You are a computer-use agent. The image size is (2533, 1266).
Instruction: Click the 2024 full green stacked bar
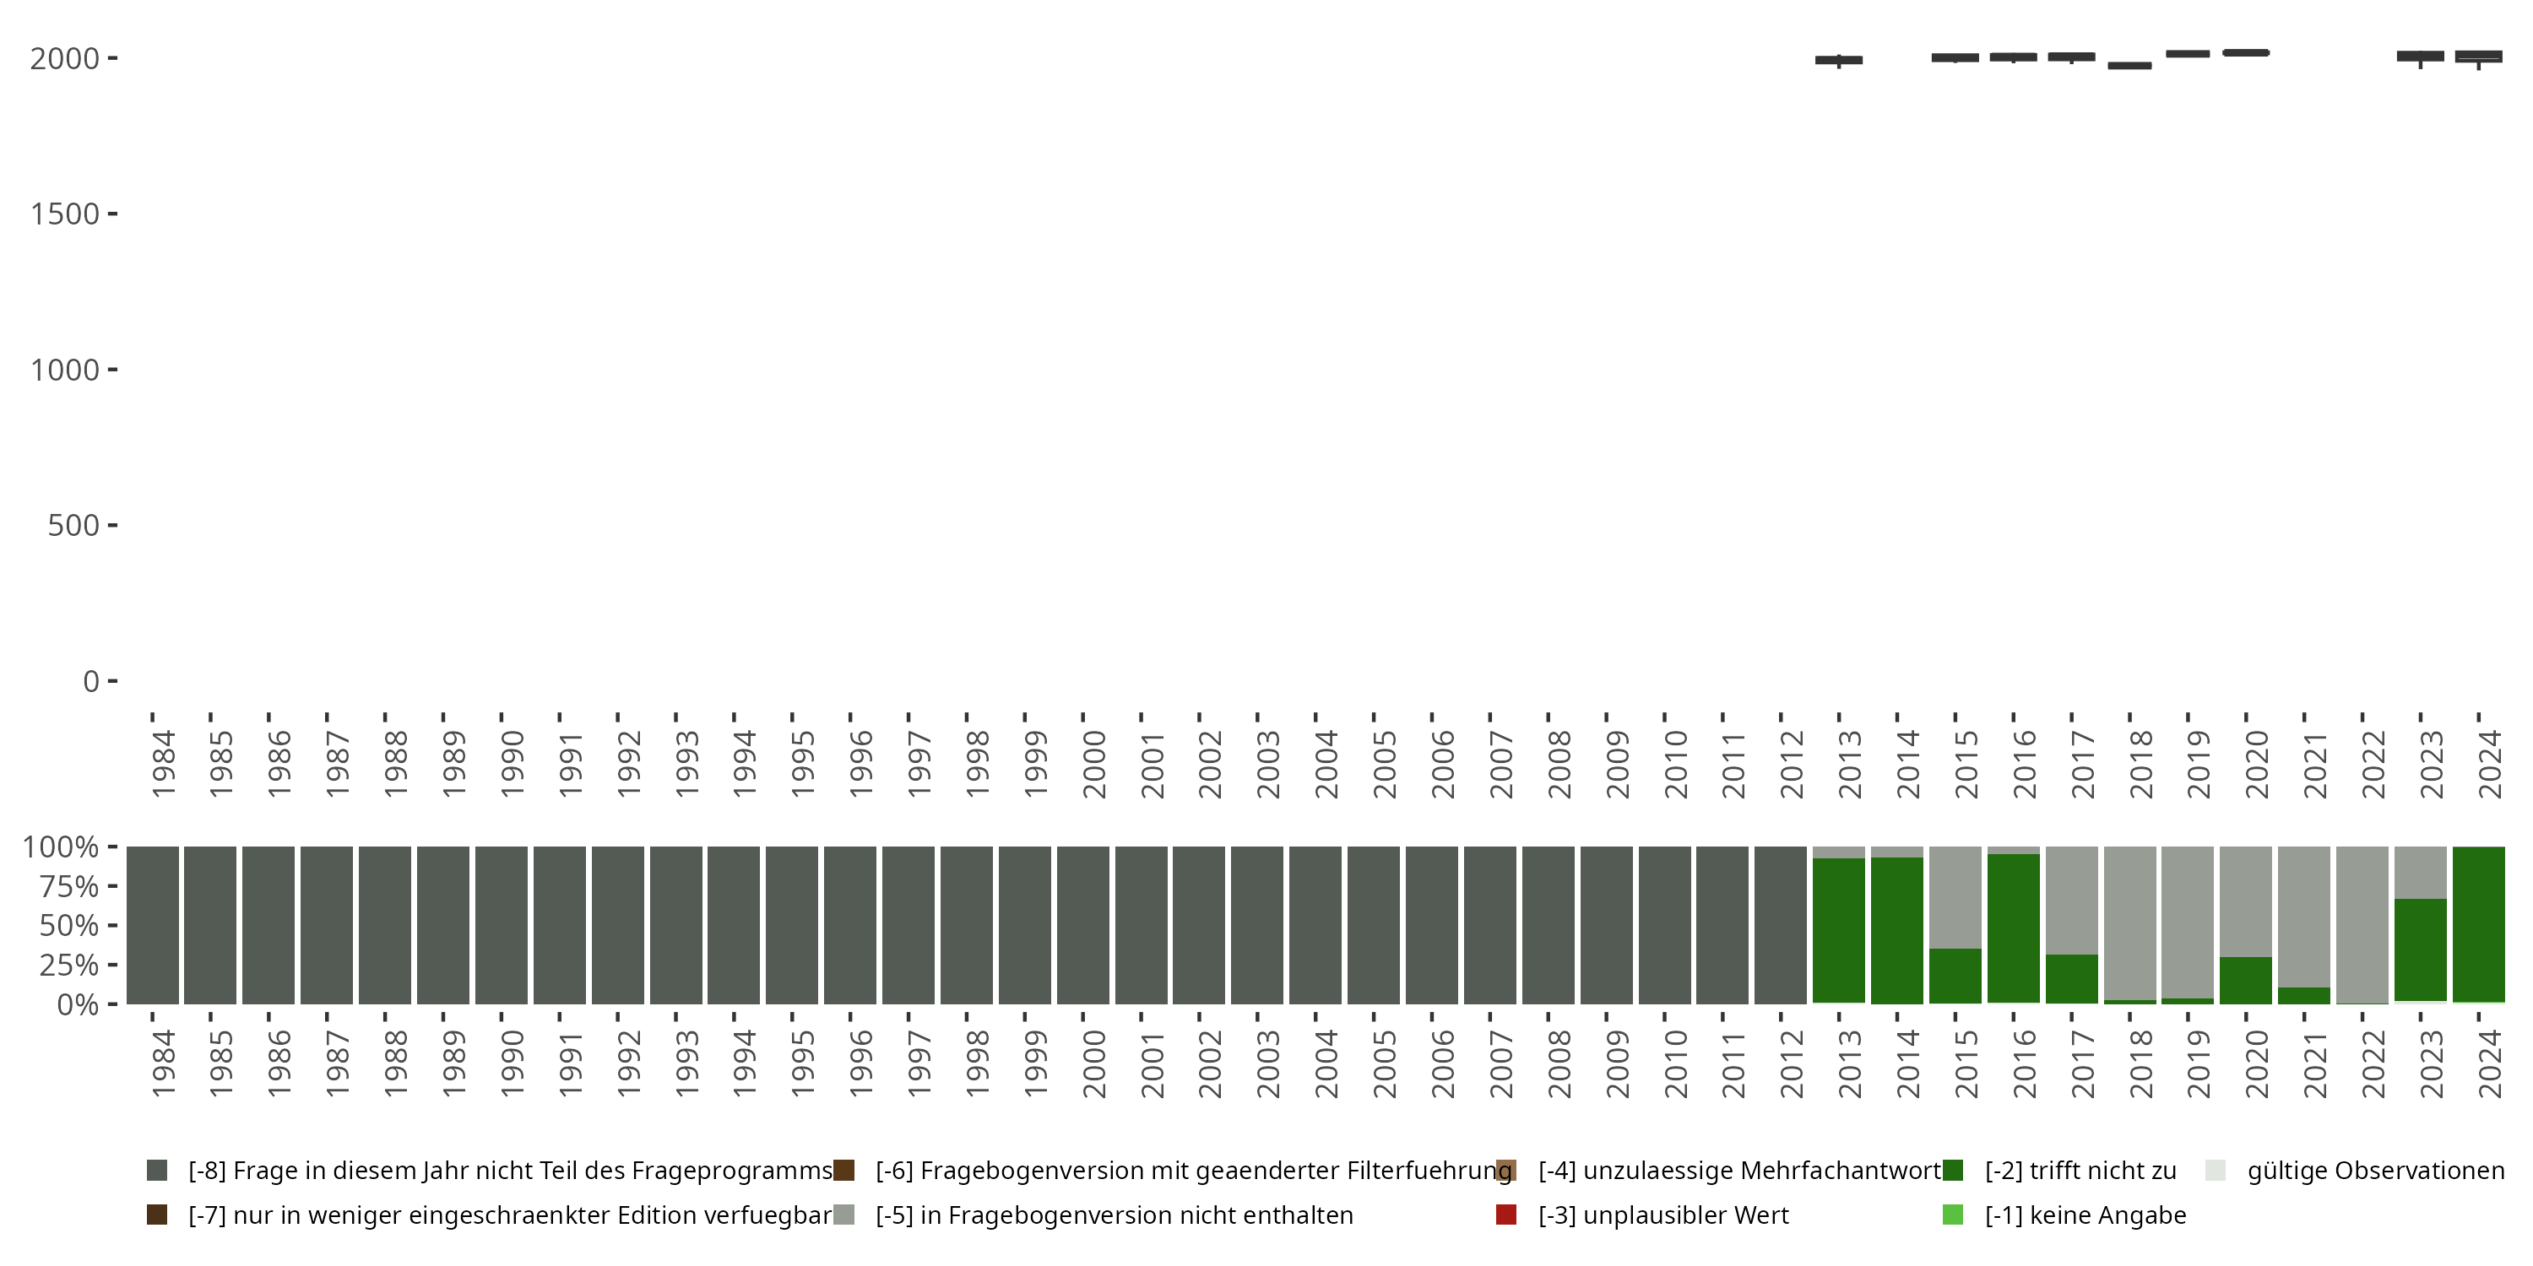[2478, 924]
